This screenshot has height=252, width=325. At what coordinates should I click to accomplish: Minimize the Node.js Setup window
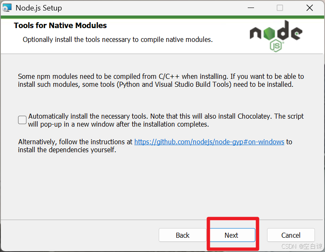click(251, 8)
